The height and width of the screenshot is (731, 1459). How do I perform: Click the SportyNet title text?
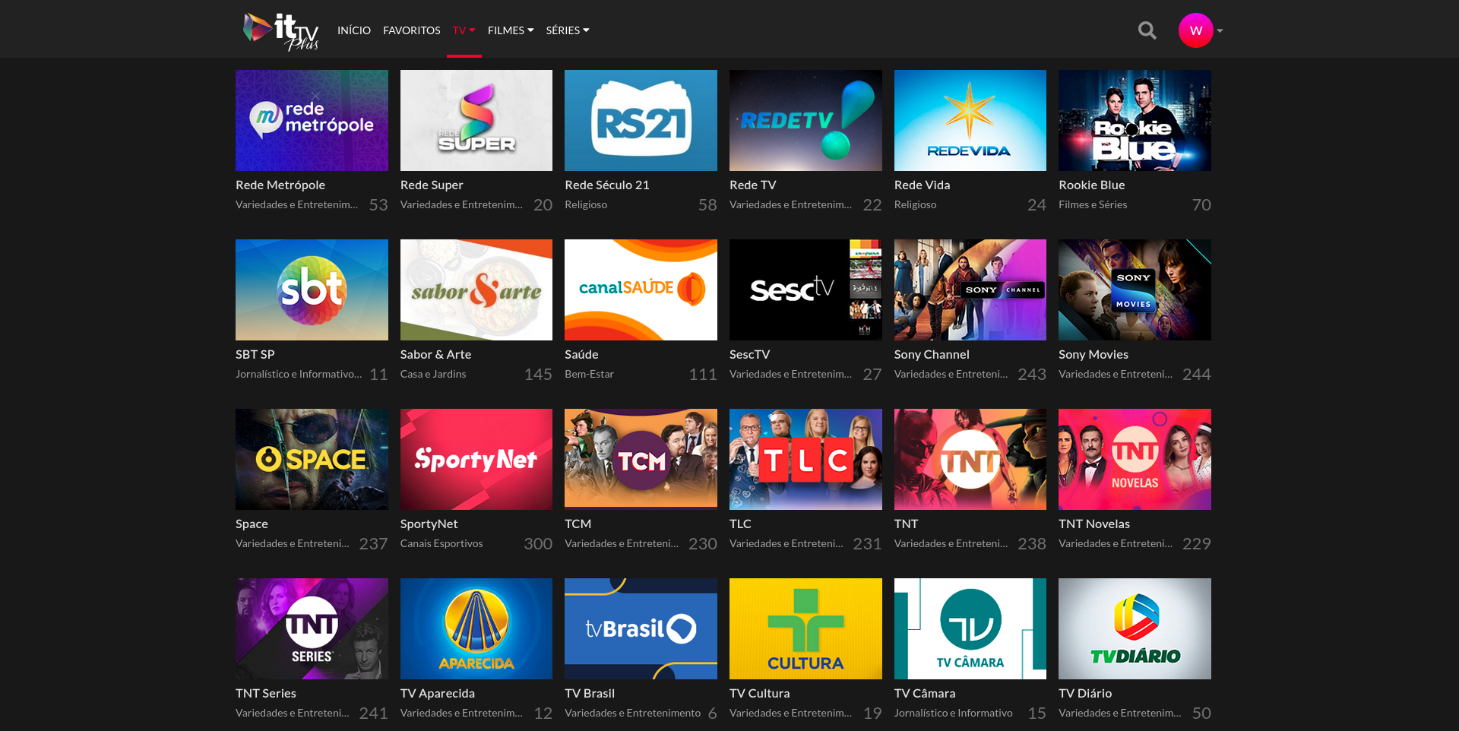pos(429,524)
